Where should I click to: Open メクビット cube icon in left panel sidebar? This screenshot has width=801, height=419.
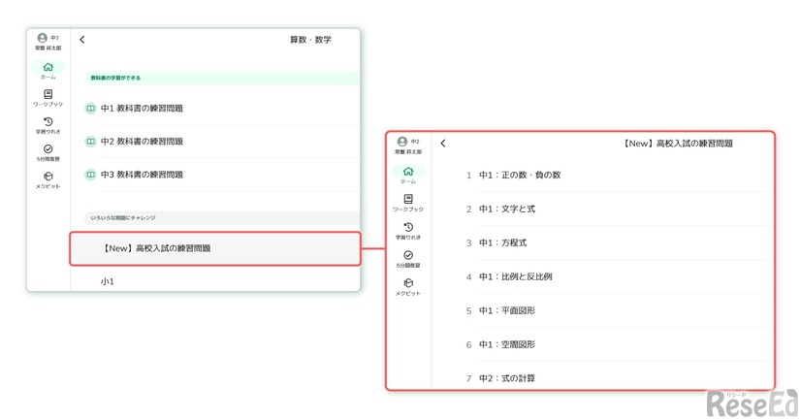click(48, 177)
